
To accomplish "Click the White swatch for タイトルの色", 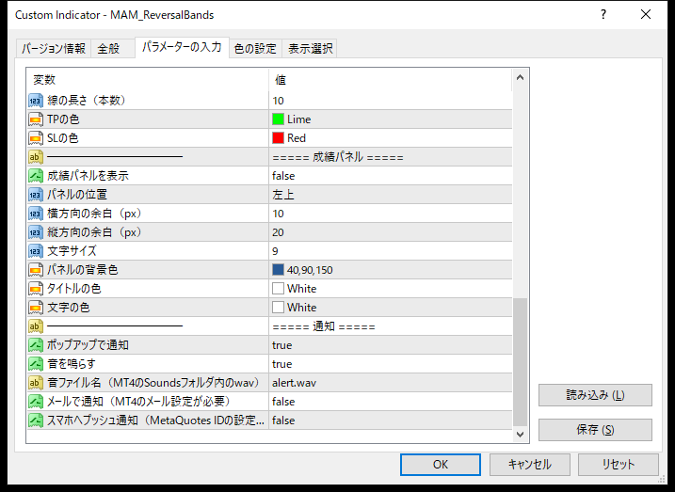I will (278, 289).
